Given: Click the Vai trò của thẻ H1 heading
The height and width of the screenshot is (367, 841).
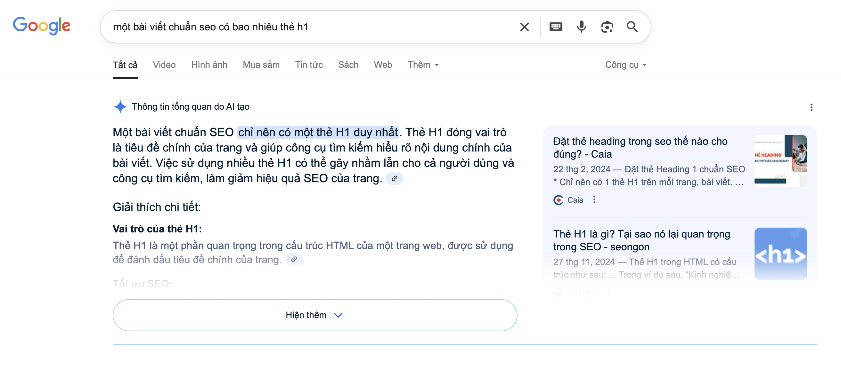Looking at the screenshot, I should [157, 229].
